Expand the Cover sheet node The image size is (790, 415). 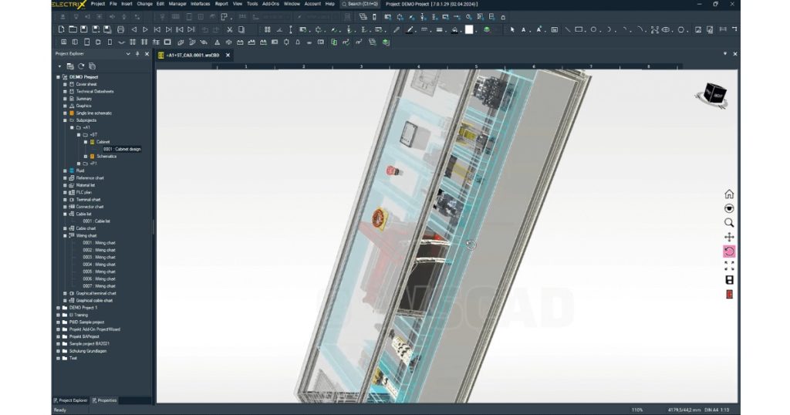(65, 84)
